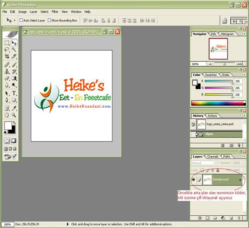Switch to the Channels tab
249x228 pixels.
tap(212, 157)
